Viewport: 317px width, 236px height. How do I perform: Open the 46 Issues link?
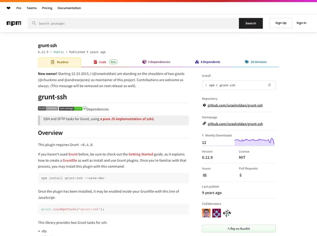205,175
